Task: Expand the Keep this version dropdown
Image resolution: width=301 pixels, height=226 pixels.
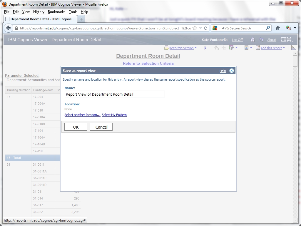Action: coord(196,48)
